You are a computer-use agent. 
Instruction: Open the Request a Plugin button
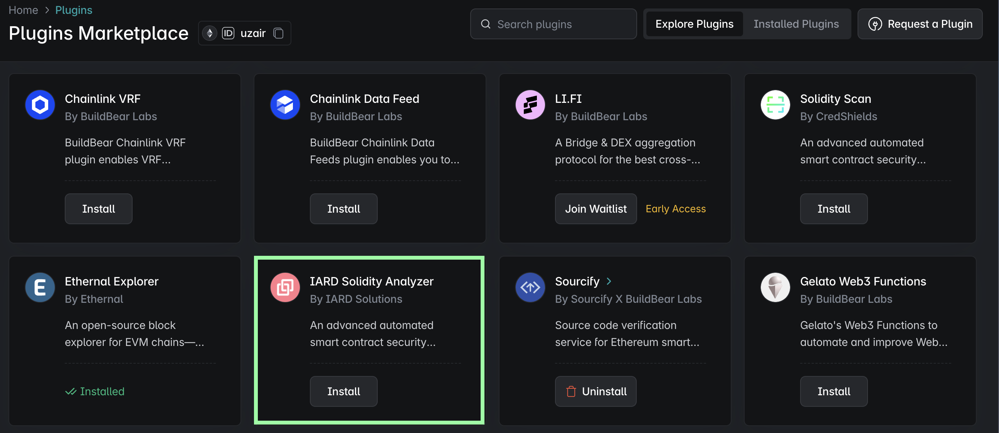coord(920,24)
